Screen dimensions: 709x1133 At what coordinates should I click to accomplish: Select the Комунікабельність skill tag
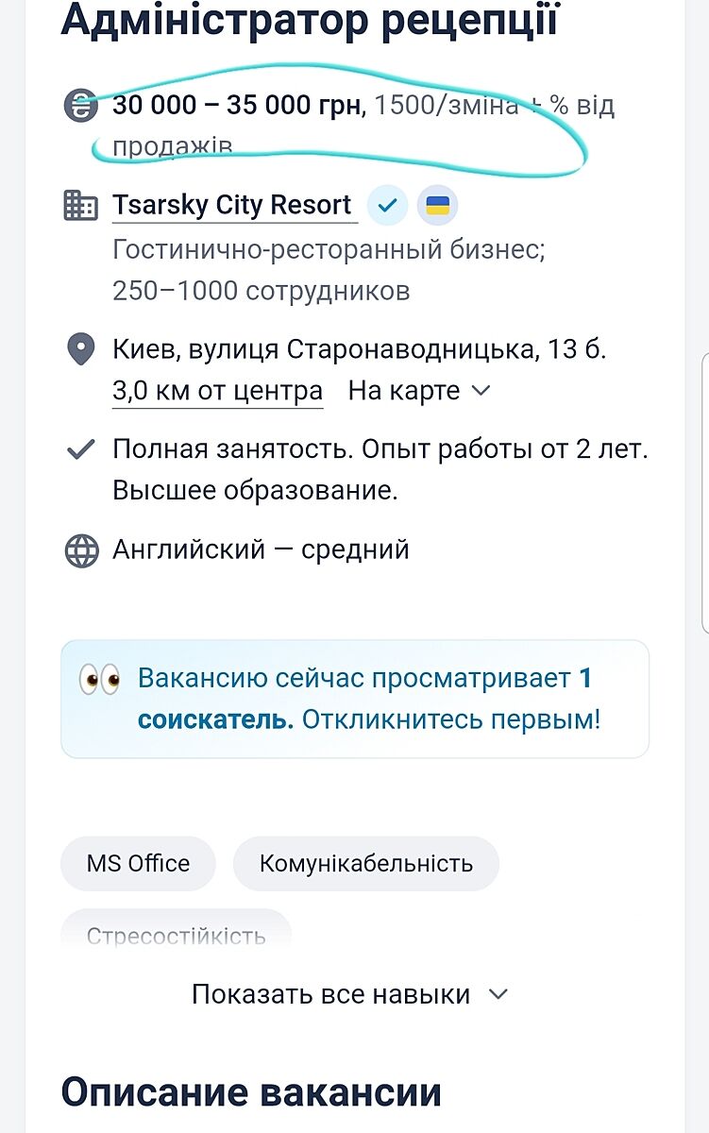click(365, 863)
